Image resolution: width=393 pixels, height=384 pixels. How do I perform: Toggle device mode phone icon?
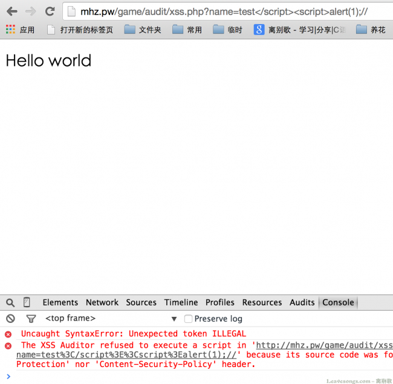pyautogui.click(x=27, y=302)
